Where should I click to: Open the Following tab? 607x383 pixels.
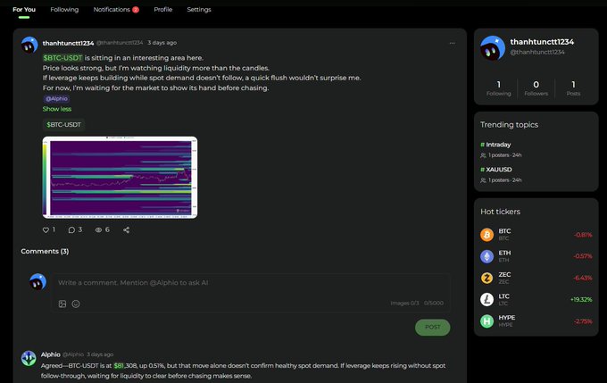coord(64,9)
